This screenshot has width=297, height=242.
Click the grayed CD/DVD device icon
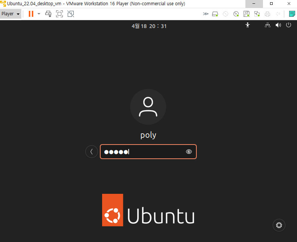point(226,14)
